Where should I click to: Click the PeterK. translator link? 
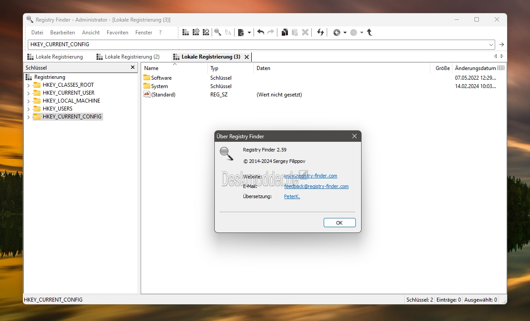292,196
